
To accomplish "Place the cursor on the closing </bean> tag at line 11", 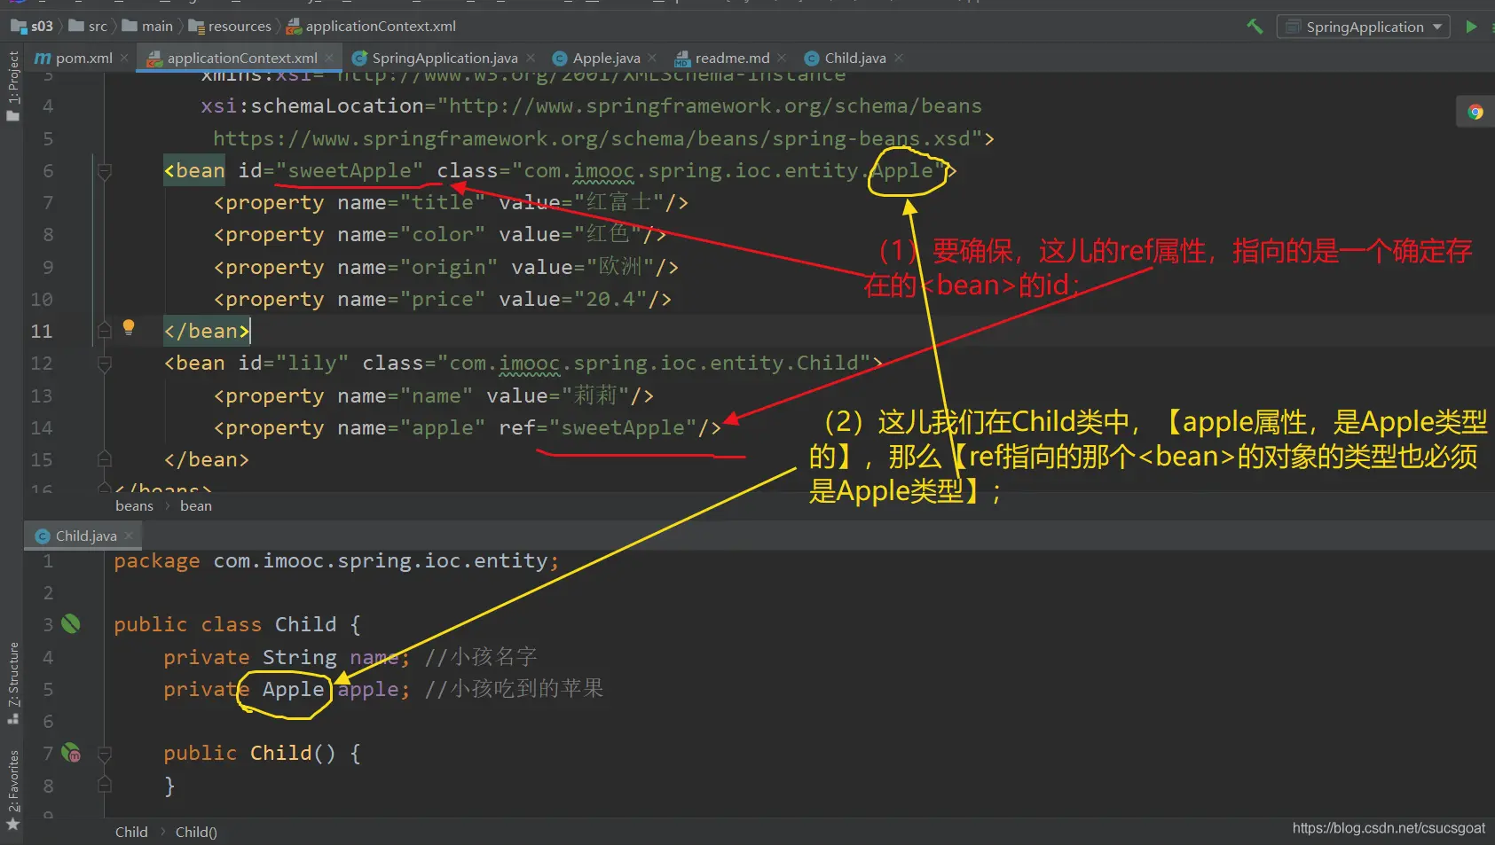I will [207, 331].
